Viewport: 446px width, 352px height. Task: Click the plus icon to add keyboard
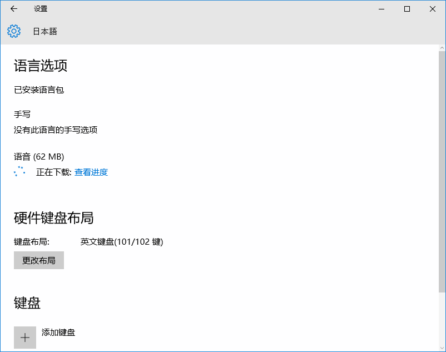25,337
